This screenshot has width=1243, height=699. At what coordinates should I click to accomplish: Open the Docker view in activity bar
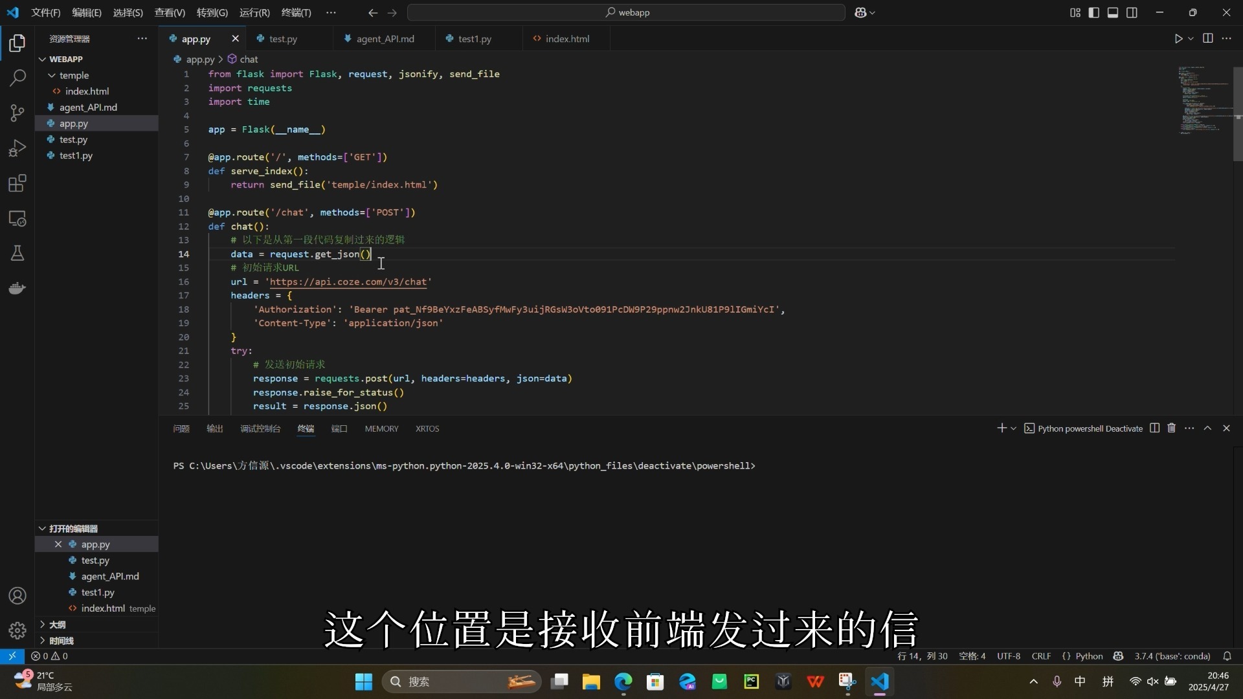coord(17,288)
